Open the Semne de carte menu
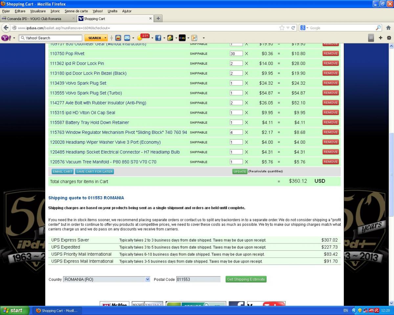394x315 pixels. tap(76, 11)
